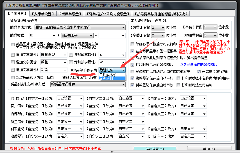The image size is (240, 153).
Task: Enable 增加文字属性1 checkbox
Action: coord(13,55)
